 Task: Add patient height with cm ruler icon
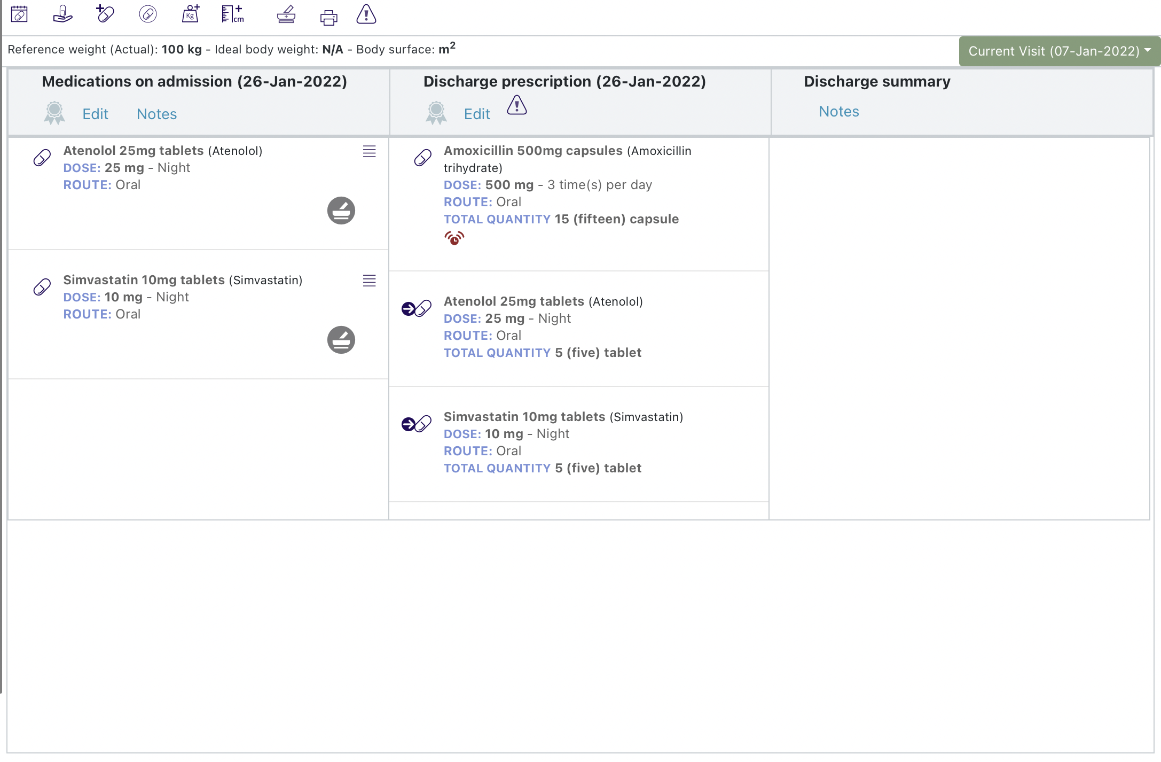(233, 14)
